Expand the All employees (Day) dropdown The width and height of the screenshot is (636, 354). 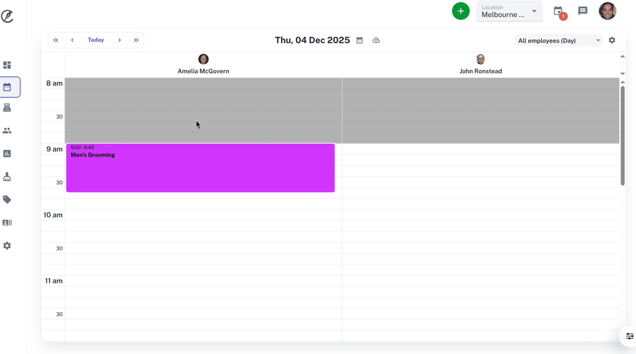point(558,41)
